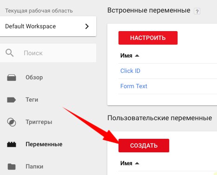Image resolution: width=217 pixels, height=175 pixels.
Task: Open the Папки section label
Action: point(34,167)
